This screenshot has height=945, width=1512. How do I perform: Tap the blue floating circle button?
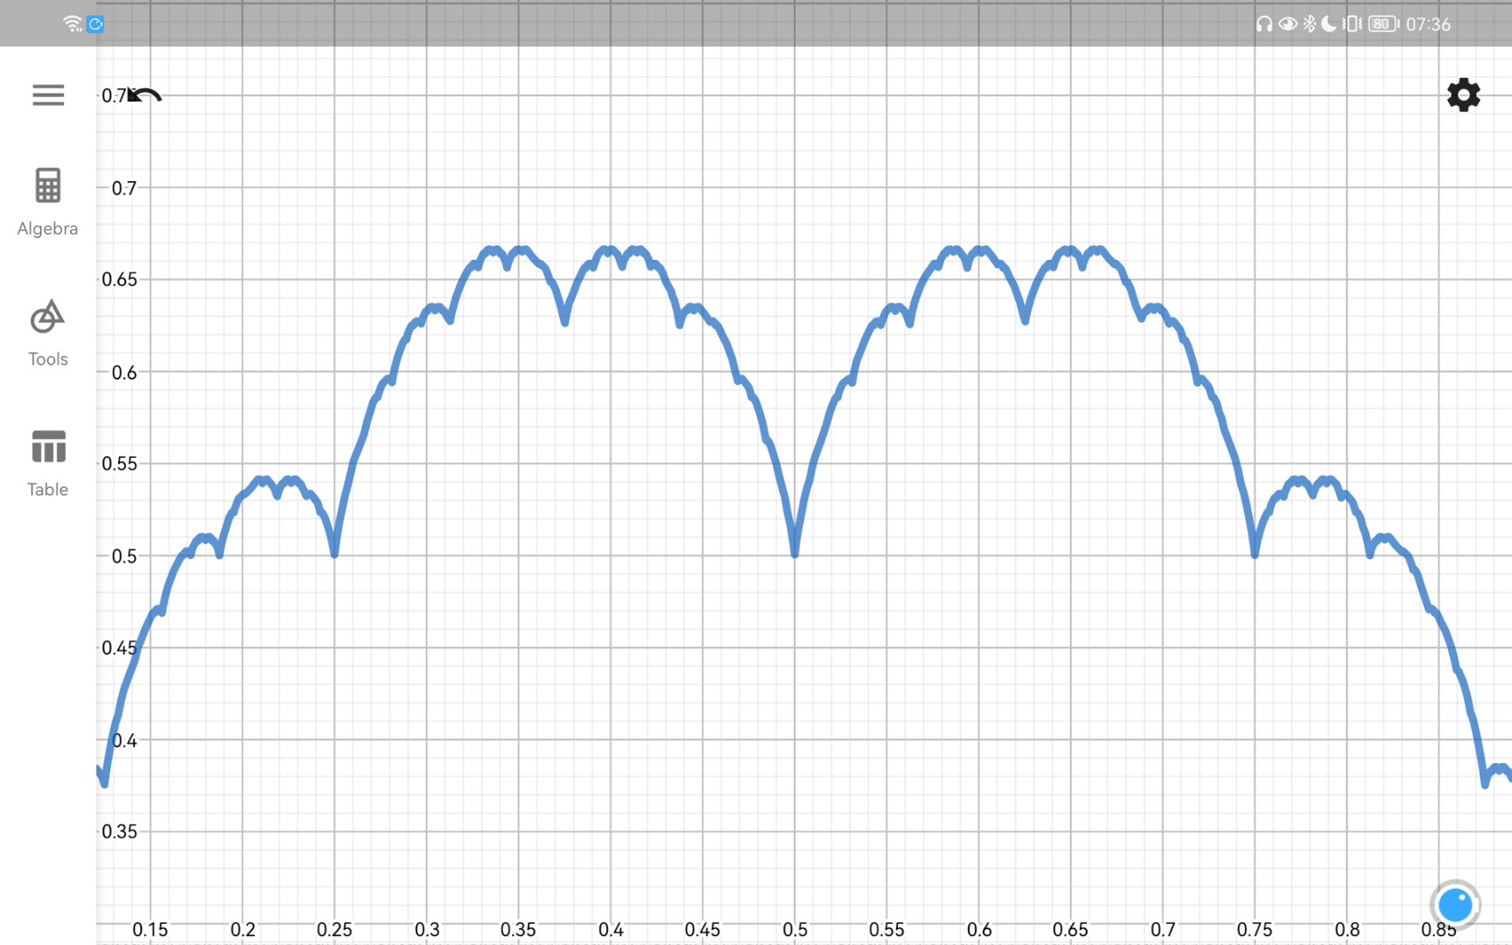pyautogui.click(x=1455, y=905)
